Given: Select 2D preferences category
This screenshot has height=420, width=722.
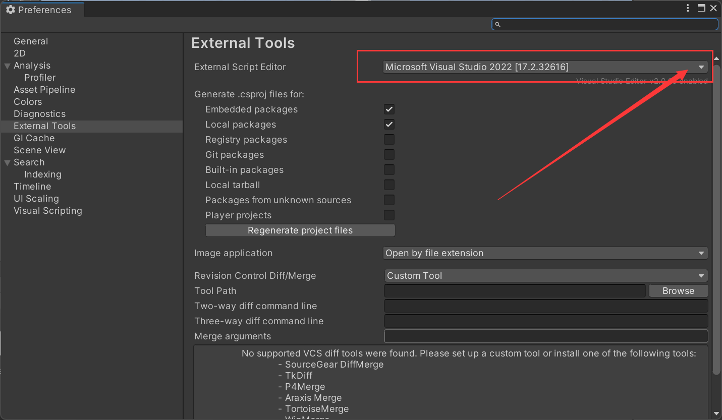Looking at the screenshot, I should 20,53.
